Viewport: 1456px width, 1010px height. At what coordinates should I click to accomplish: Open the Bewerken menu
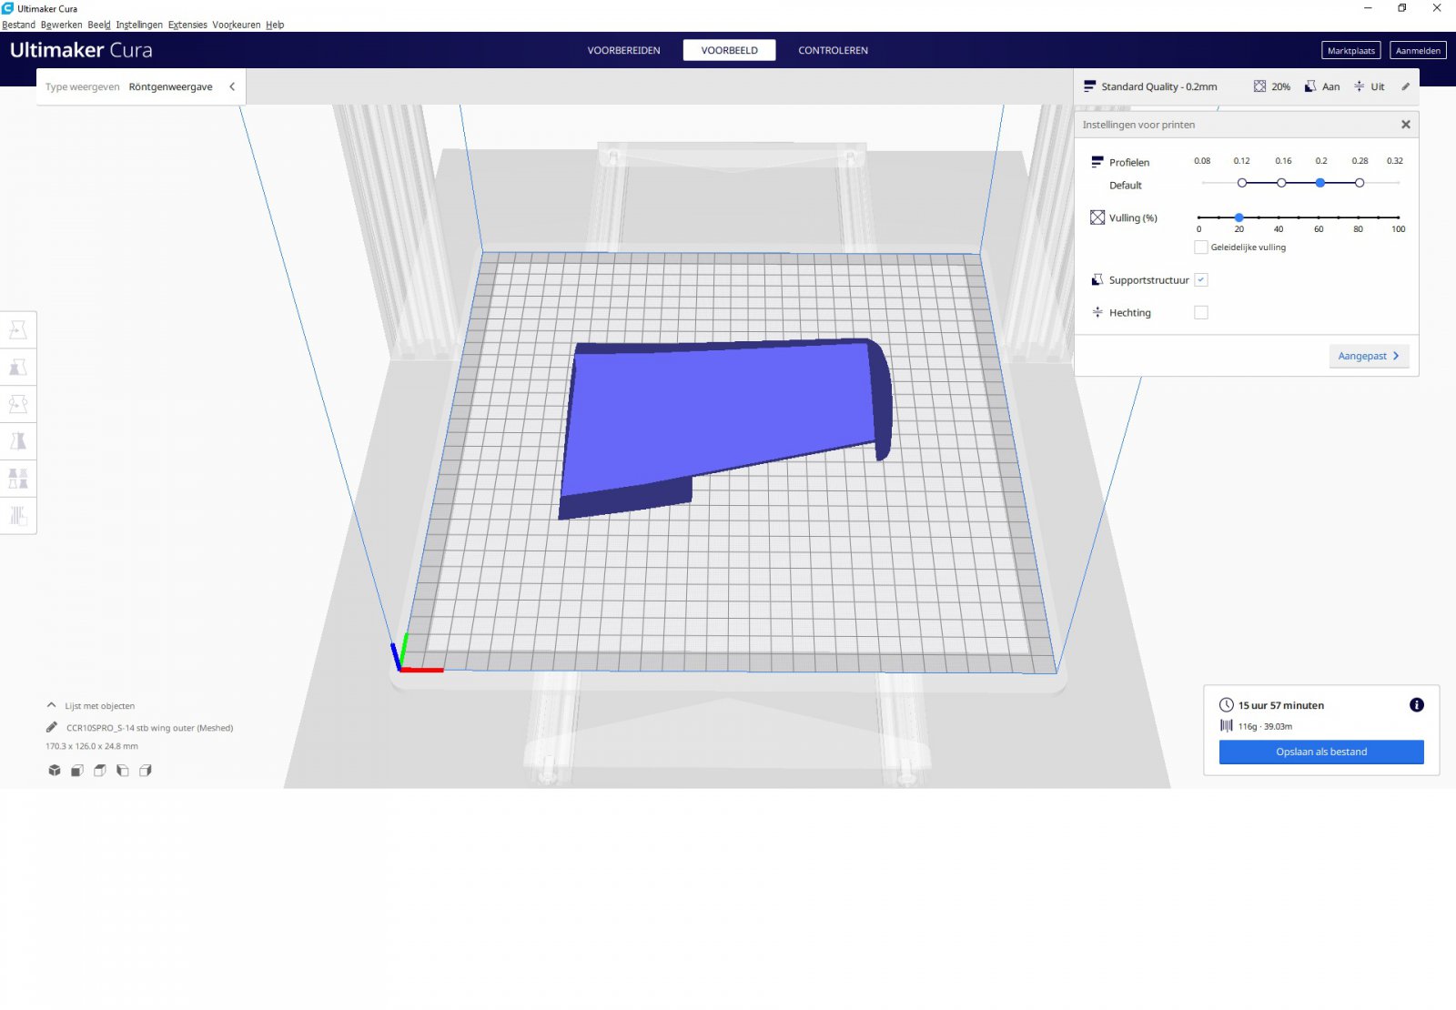(61, 25)
